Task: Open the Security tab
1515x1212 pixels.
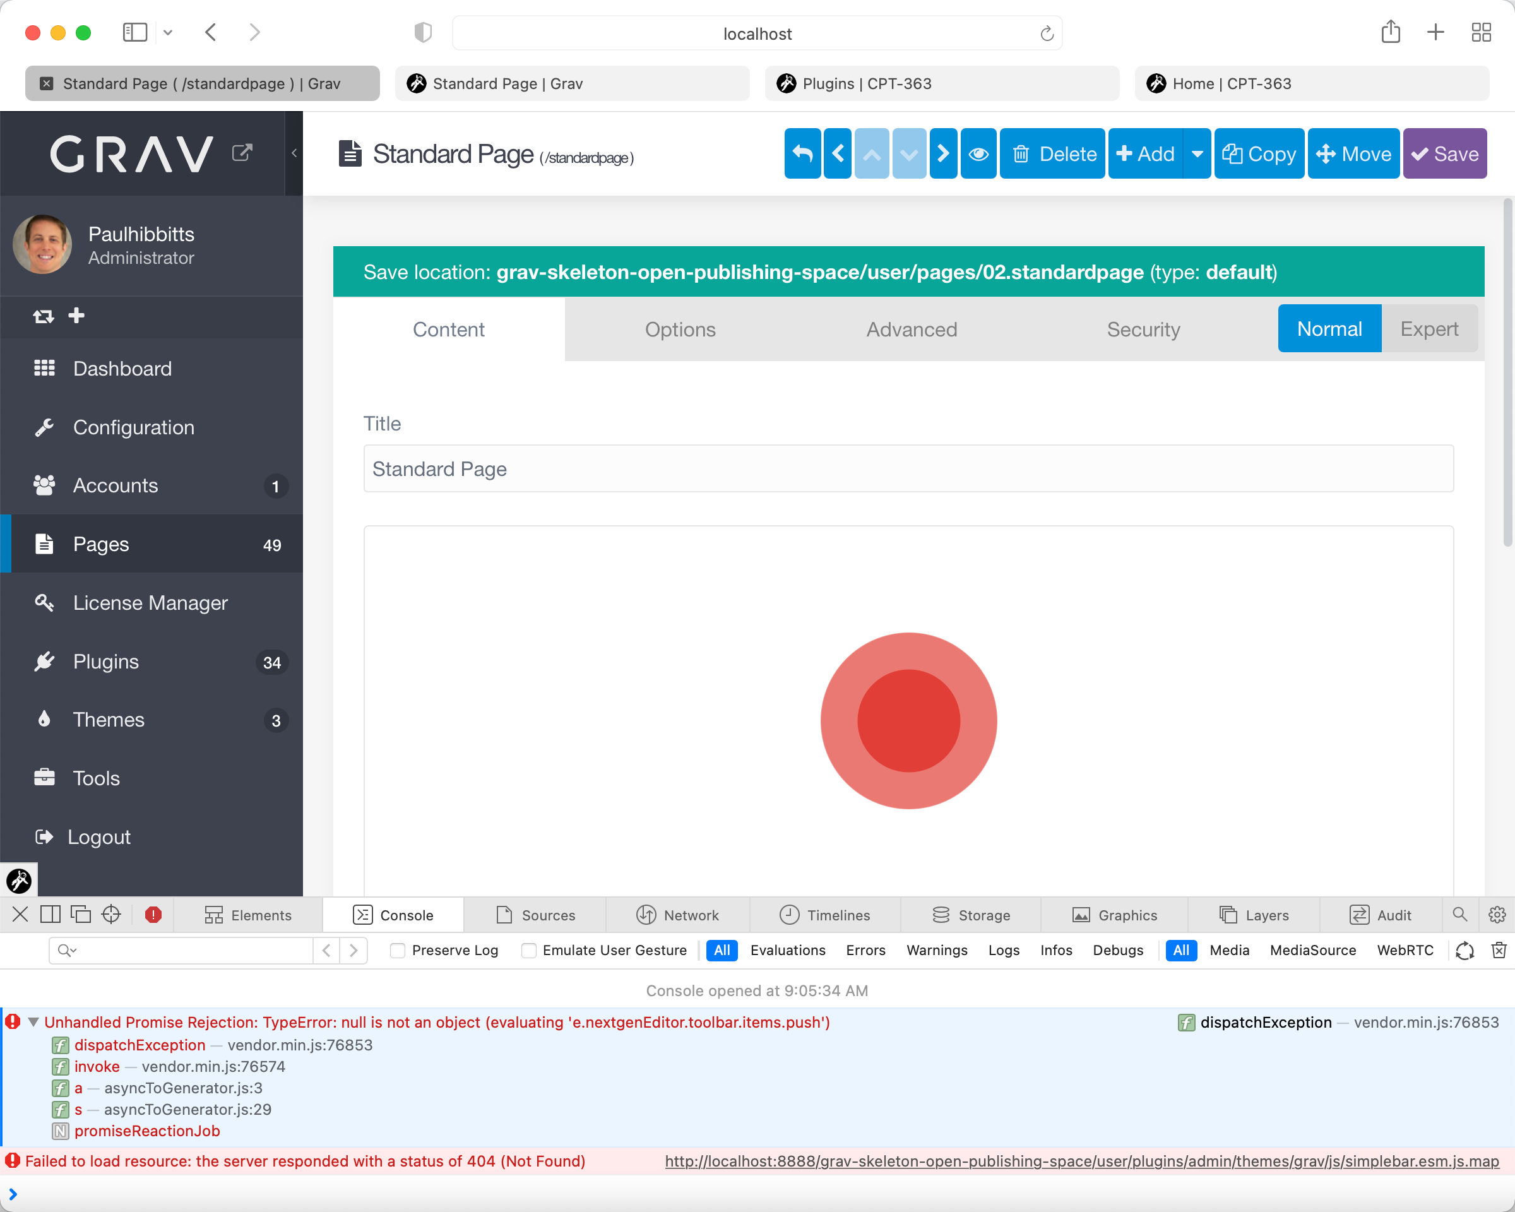Action: [x=1143, y=329]
